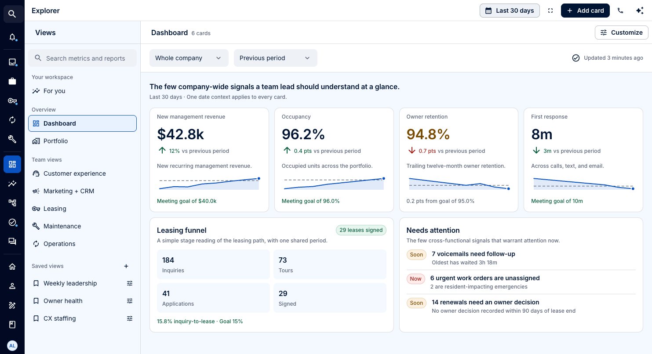
Task: Click the 29 leases signed badge
Action: click(361, 230)
